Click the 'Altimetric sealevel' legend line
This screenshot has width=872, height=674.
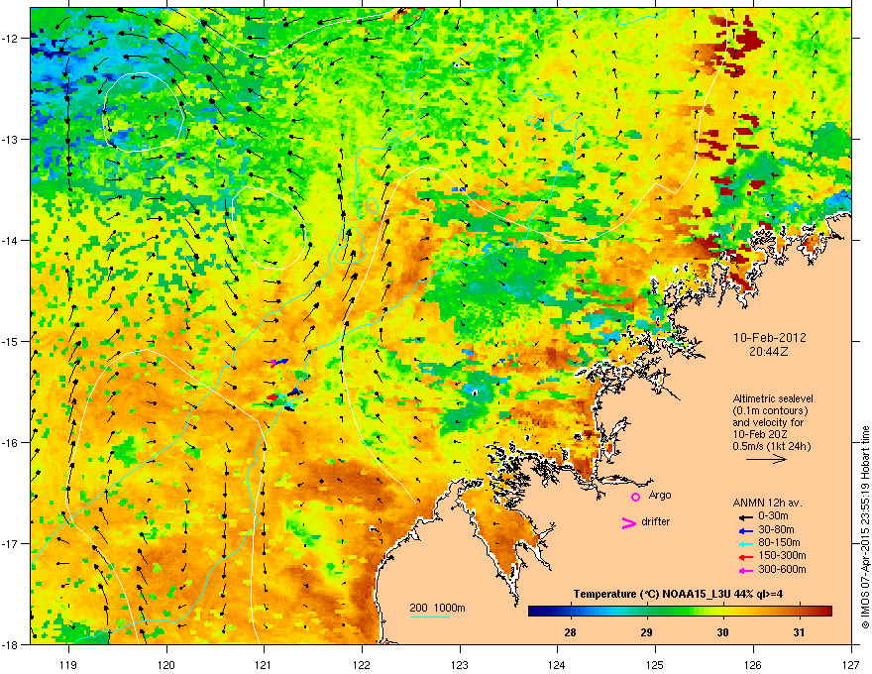point(773,398)
